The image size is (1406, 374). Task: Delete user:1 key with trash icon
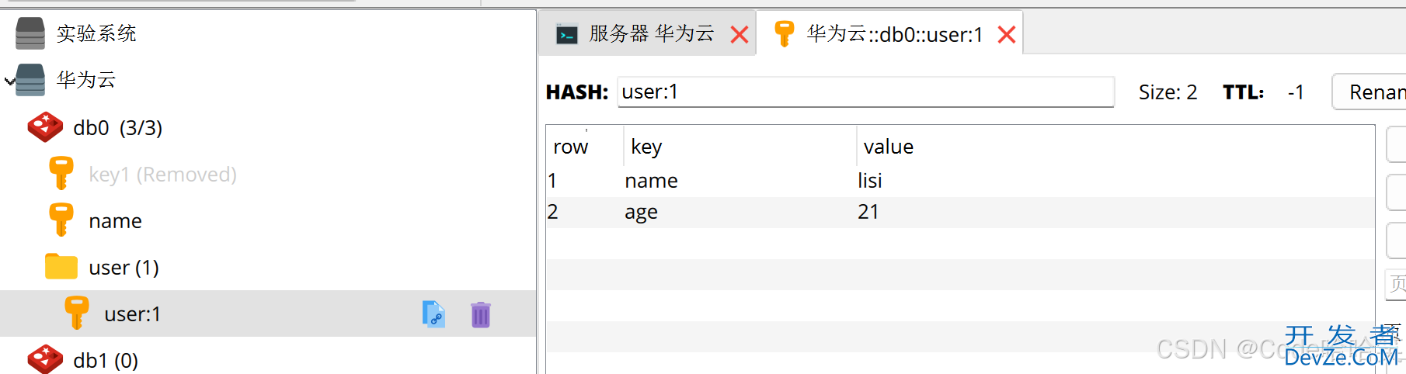point(481,314)
